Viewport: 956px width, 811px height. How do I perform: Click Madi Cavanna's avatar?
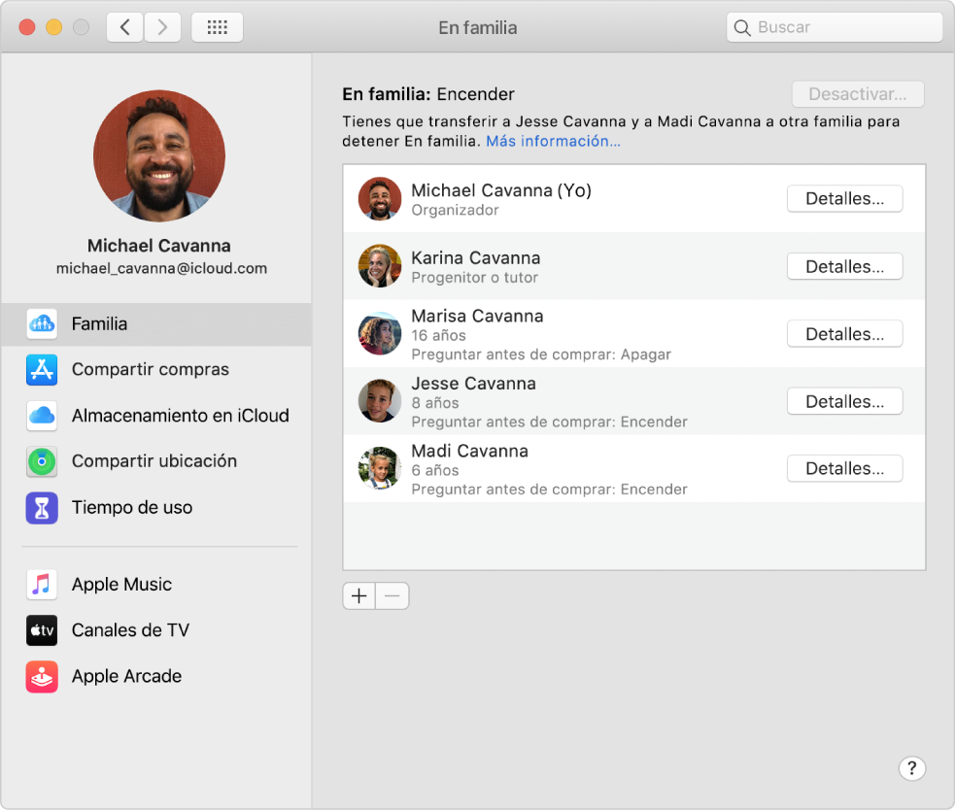coord(379,468)
